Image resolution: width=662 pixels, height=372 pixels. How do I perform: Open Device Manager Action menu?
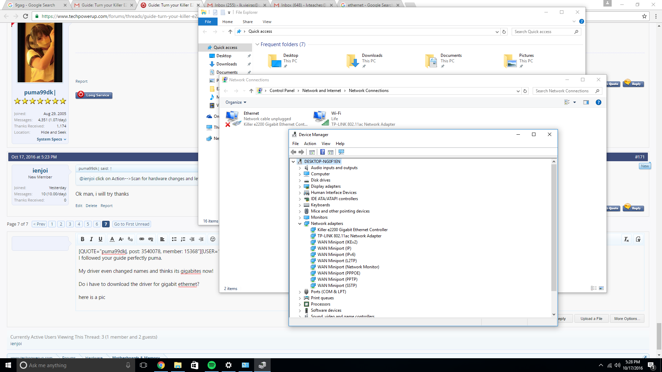tap(310, 144)
